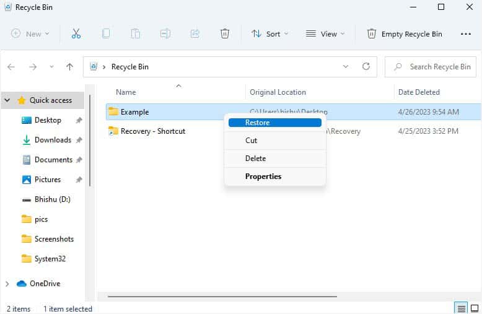The width and height of the screenshot is (482, 314).
Task: Select OneDrive in sidebar
Action: point(45,284)
